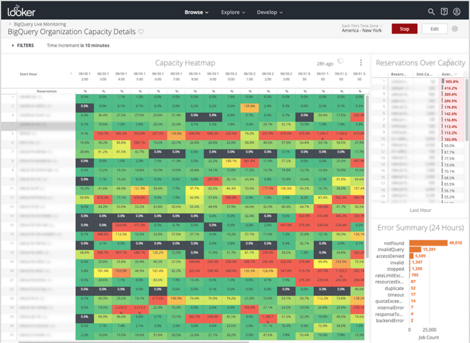This screenshot has width=470, height=343.
Task: Open the Explore menu
Action: point(233,13)
